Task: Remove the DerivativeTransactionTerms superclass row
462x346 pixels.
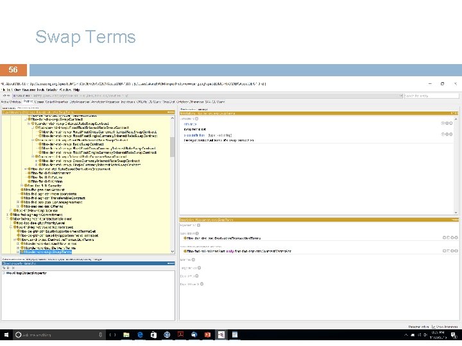Action: [x=452, y=238]
